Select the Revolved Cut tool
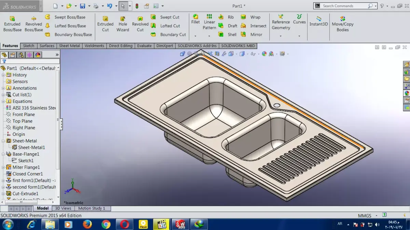The width and height of the screenshot is (410, 230). pos(140,24)
